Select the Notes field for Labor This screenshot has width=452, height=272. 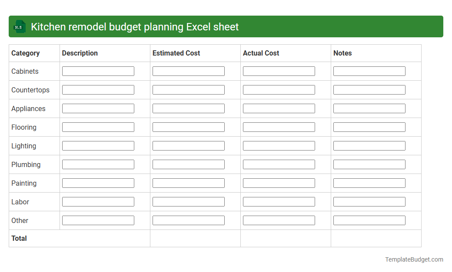click(x=369, y=201)
